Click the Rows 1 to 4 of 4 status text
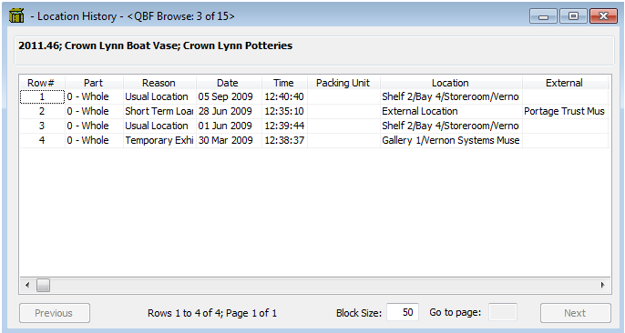 [x=212, y=313]
